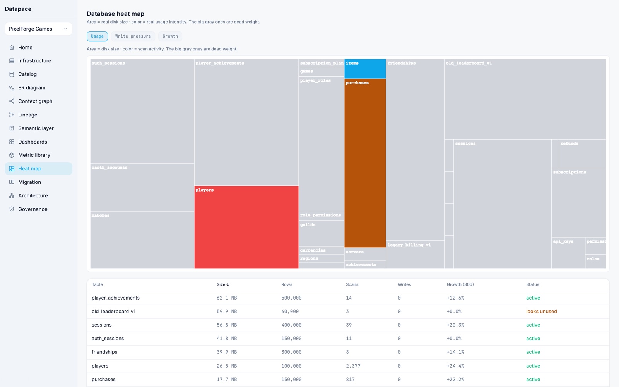619x387 pixels.
Task: Click the Datapace logo title
Action: pos(18,9)
